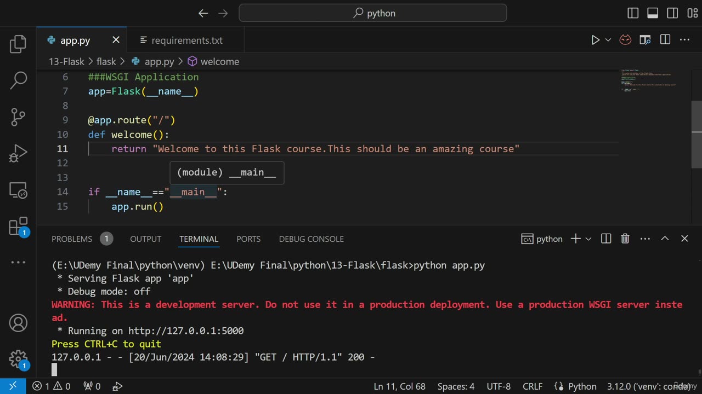Change indentation via Spaces: 4
This screenshot has height=394, width=702.
click(456, 386)
